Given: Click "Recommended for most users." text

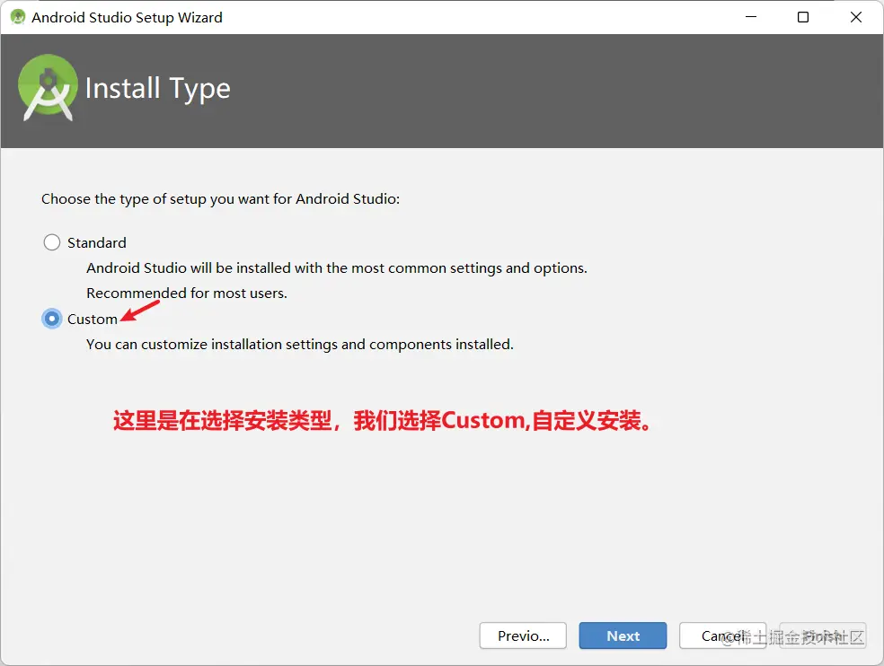Looking at the screenshot, I should pyautogui.click(x=187, y=293).
